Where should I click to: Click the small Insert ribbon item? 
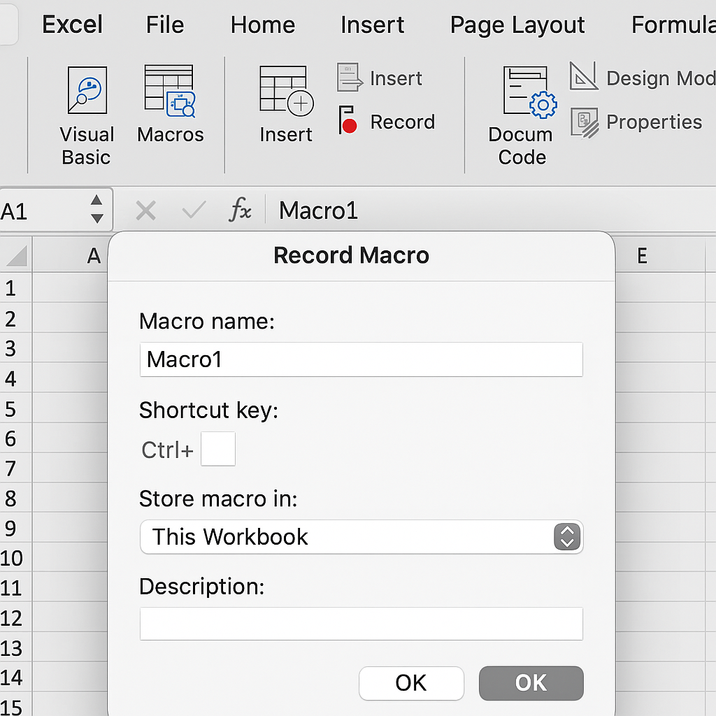tap(380, 78)
